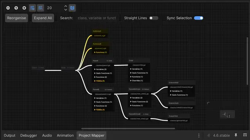Click the vertical graph scrollbar

247,61
